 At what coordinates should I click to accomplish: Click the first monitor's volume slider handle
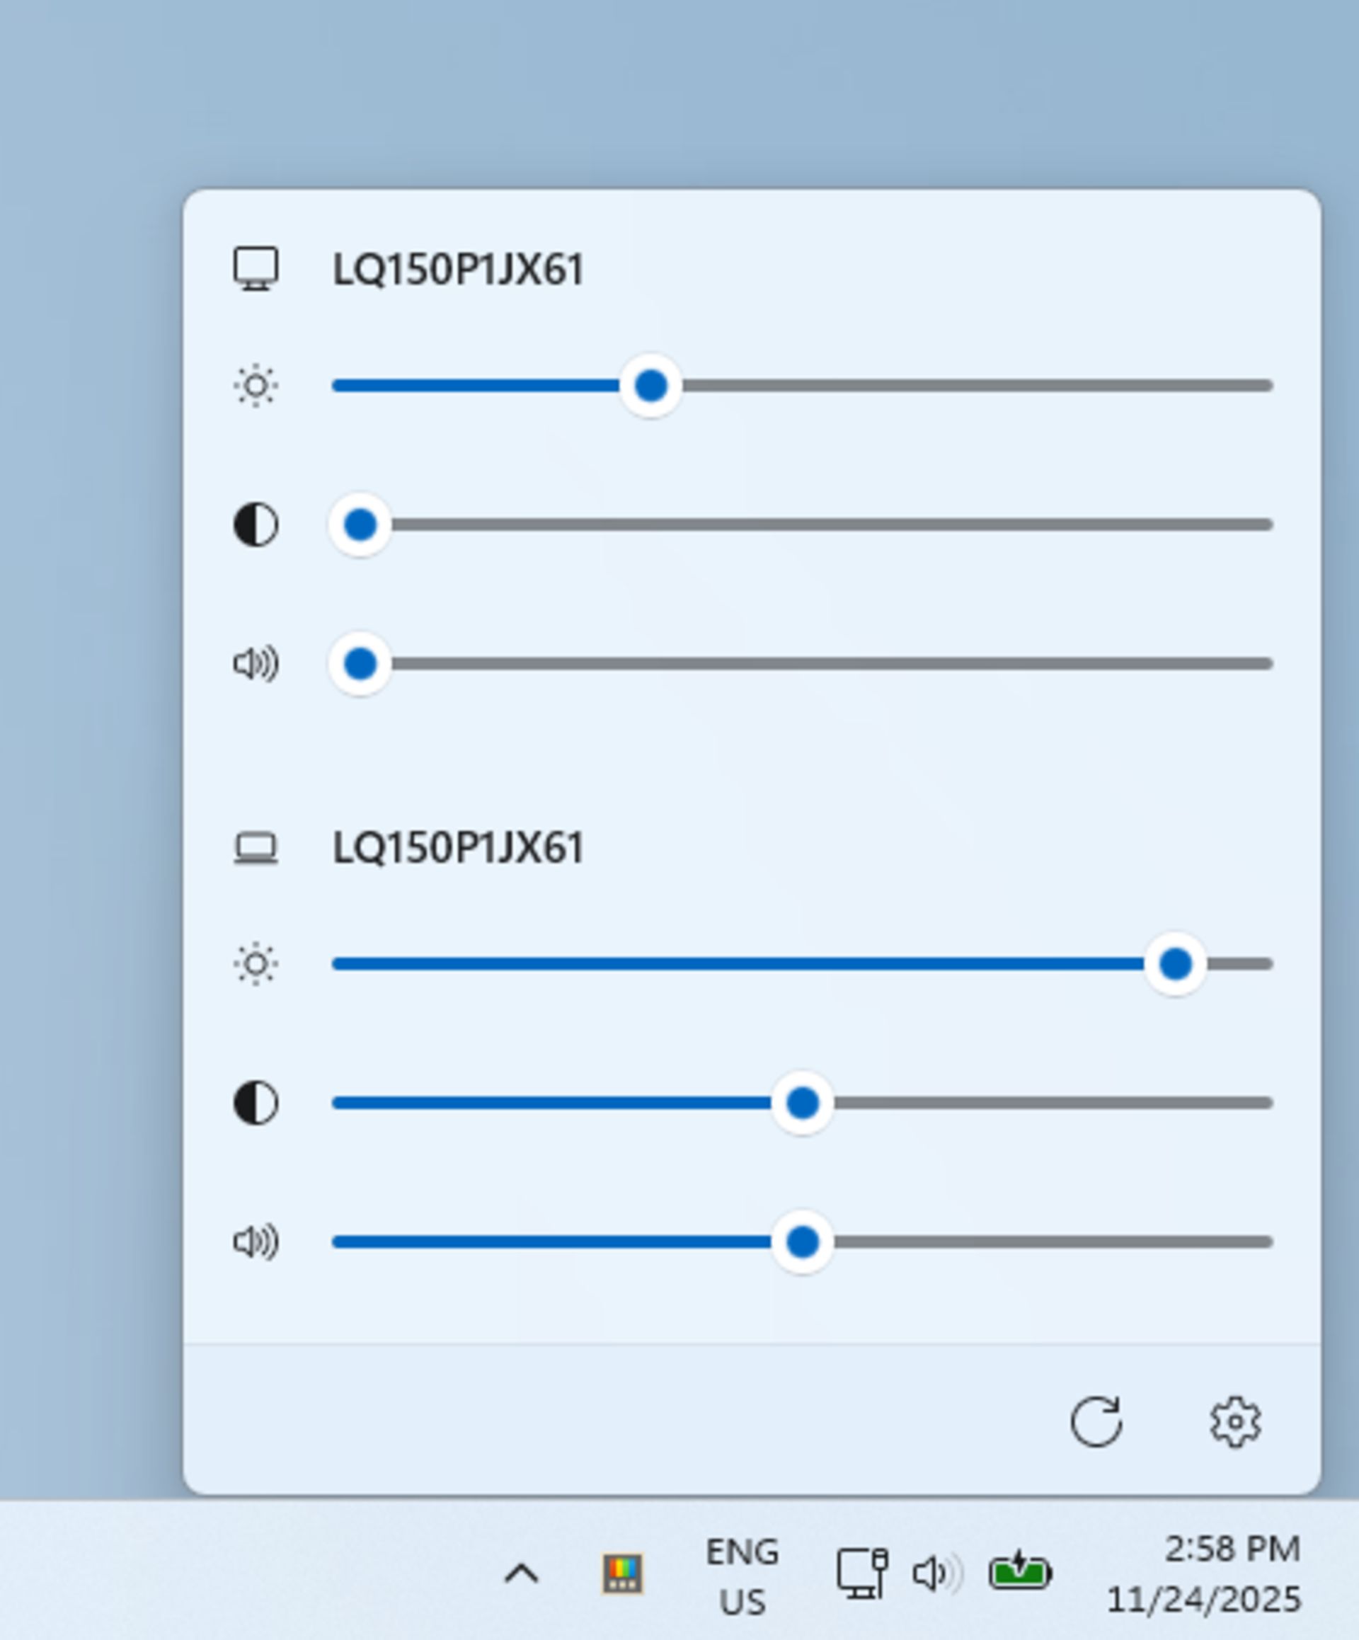[360, 664]
